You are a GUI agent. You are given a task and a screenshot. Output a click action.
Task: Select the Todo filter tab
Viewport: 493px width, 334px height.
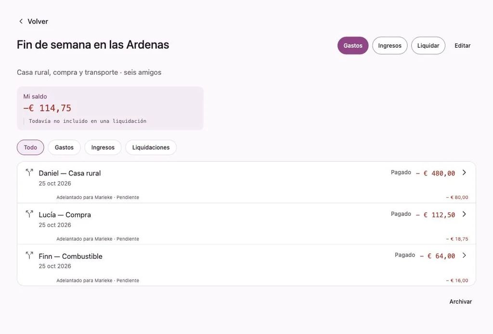point(30,147)
